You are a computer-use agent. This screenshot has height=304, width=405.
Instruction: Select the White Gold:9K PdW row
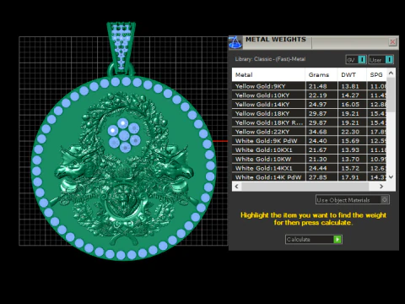309,141
